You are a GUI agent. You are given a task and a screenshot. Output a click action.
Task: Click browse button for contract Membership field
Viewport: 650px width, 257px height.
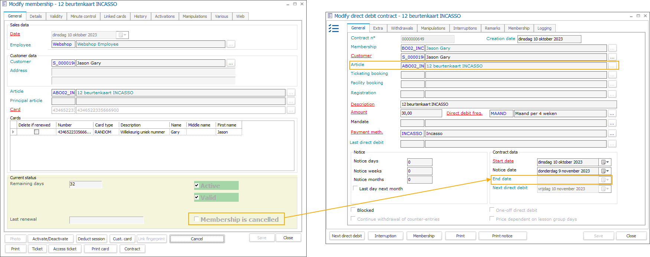click(x=612, y=48)
